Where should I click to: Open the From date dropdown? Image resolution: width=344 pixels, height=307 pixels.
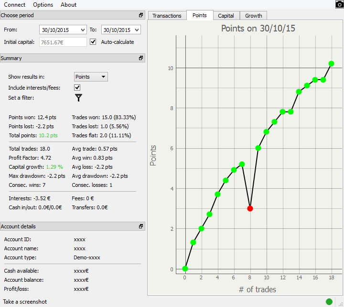[83, 30]
